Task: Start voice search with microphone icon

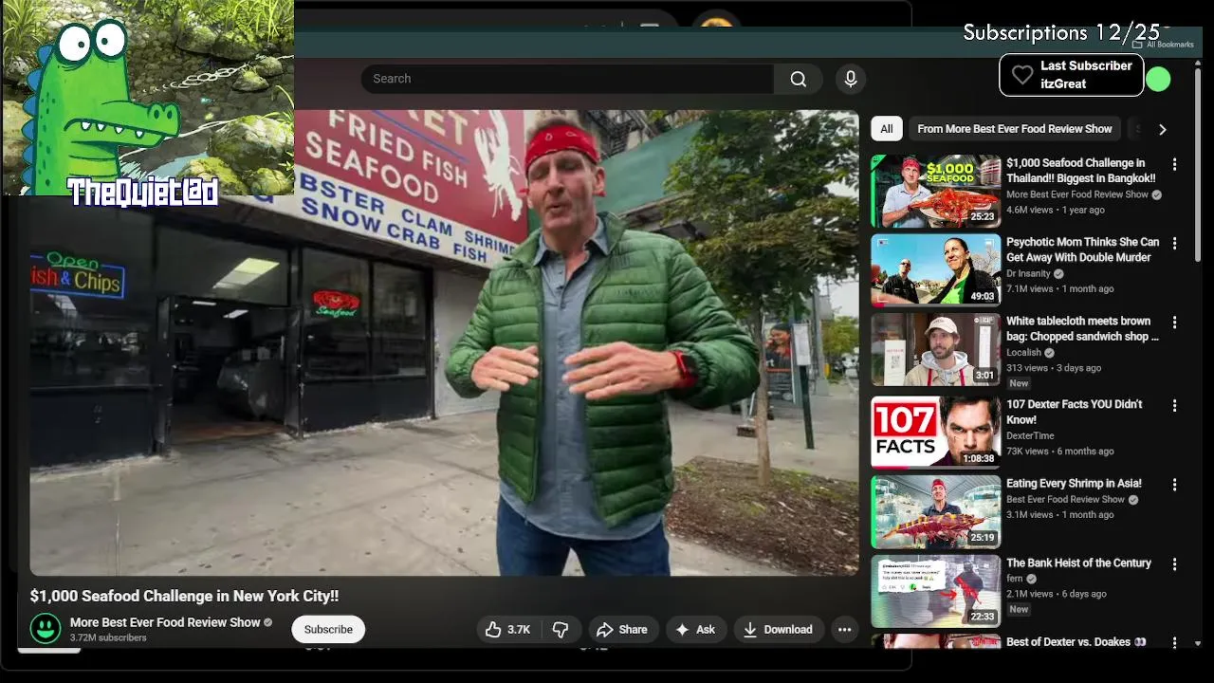Action: [x=851, y=79]
